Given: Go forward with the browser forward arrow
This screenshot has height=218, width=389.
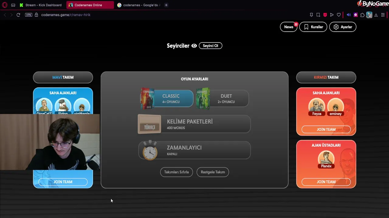Looking at the screenshot, I should (x=12, y=15).
